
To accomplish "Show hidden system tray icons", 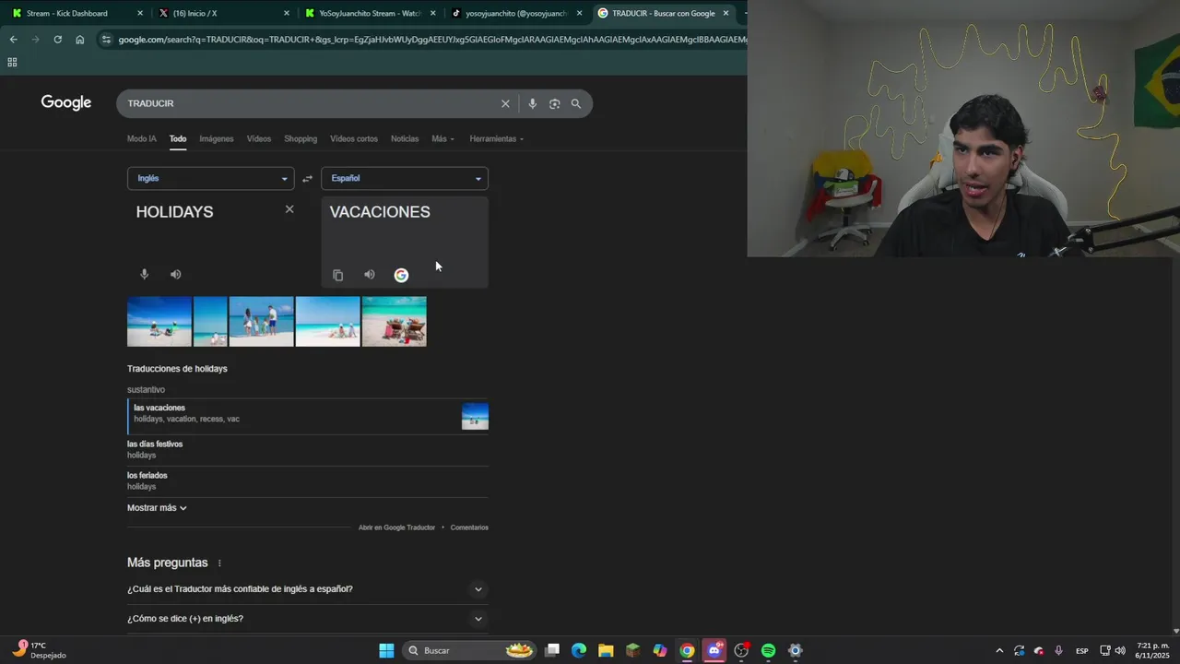I will (x=999, y=650).
